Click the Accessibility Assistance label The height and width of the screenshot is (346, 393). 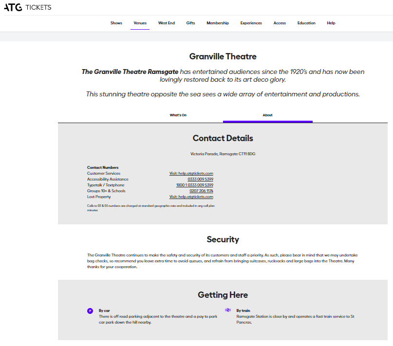[x=108, y=179]
